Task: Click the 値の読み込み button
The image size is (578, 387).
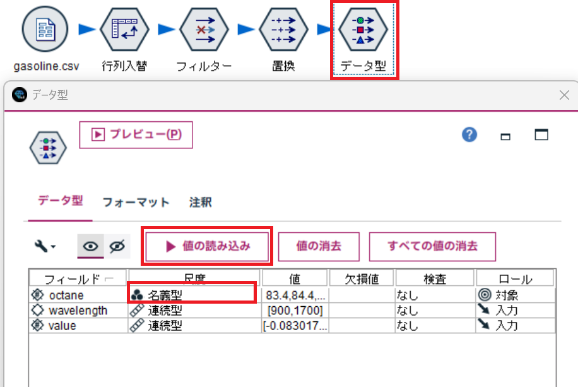Action: 207,246
